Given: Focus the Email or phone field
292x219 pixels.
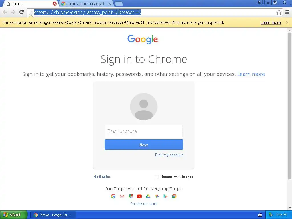Looking at the screenshot, I should [x=144, y=131].
